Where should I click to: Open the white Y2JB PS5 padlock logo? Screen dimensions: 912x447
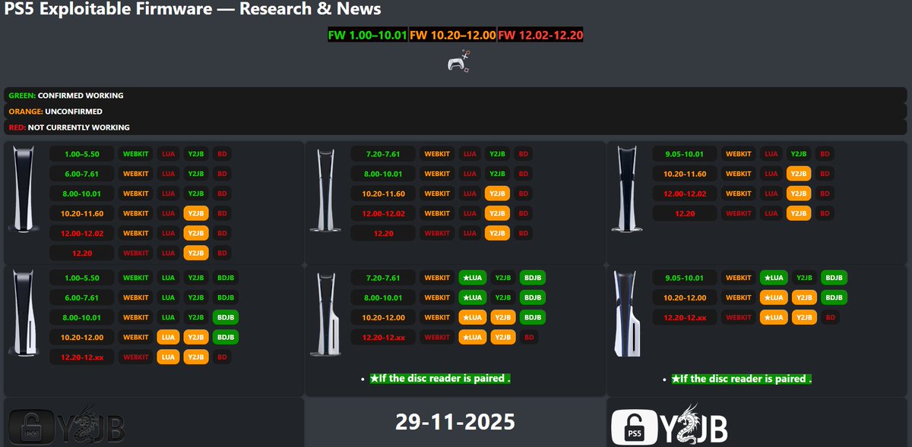click(670, 425)
